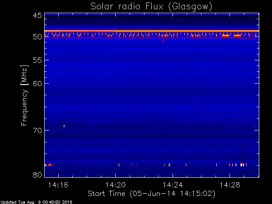This screenshot has width=272, height=204.
Task: Click the '14:20' time tick label
Action: 115,185
